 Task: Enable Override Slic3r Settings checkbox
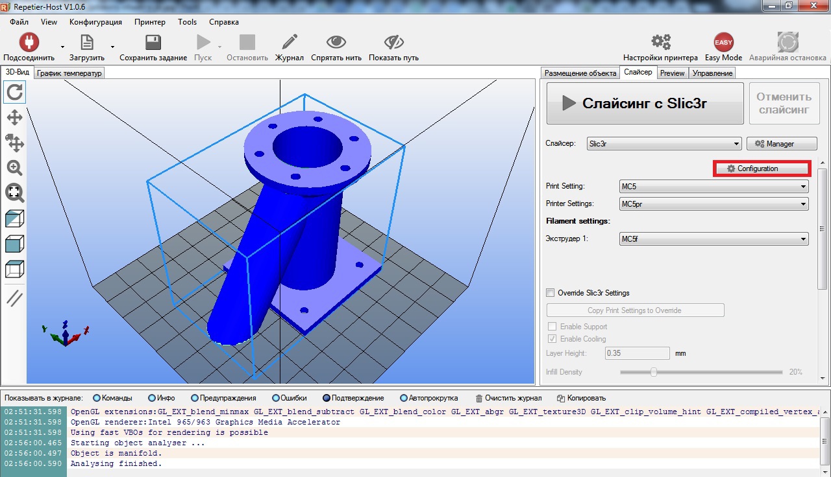pyautogui.click(x=551, y=293)
